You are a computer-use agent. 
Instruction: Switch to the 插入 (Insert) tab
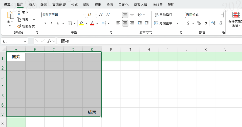pos(32,5)
